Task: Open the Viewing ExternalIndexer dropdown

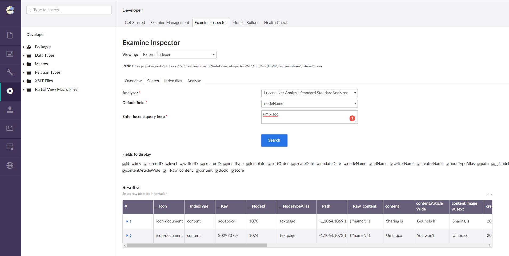Action: (178, 55)
